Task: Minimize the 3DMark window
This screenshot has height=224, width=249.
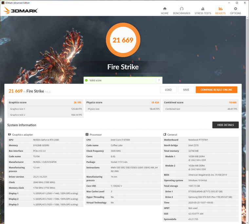Action: (229, 3)
